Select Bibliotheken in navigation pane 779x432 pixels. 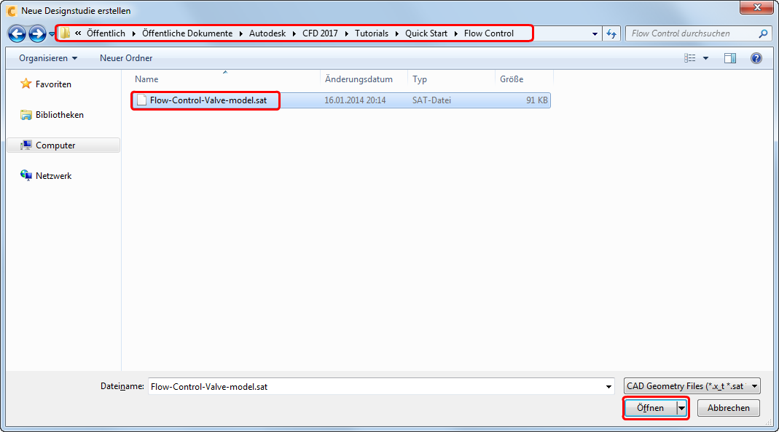60,115
